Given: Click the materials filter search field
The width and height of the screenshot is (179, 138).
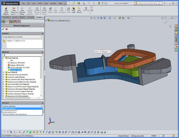Looking at the screenshot, I should point(24,55).
